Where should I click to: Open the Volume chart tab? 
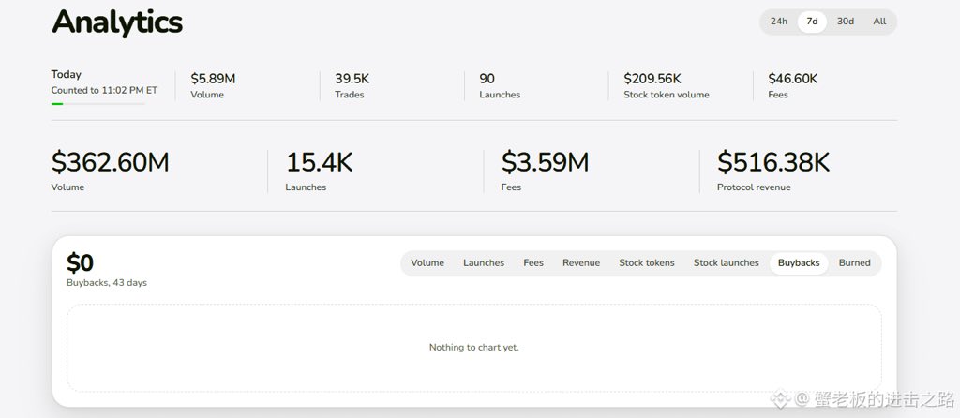427,263
